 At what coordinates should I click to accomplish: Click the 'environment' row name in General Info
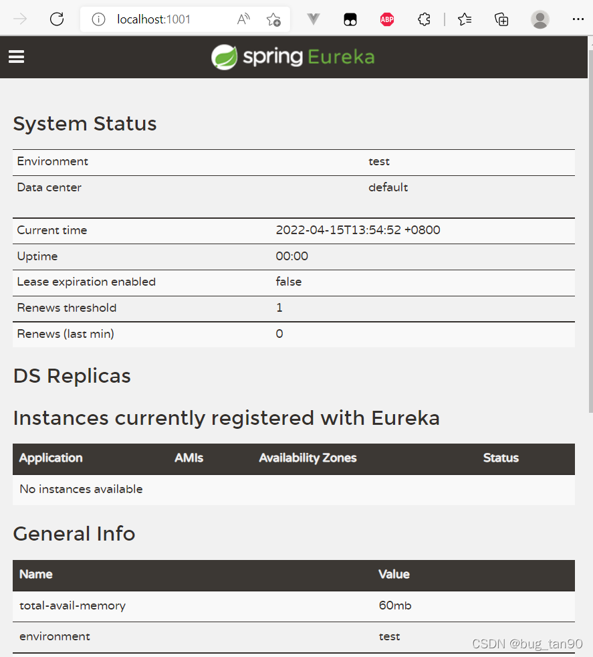pyautogui.click(x=55, y=636)
